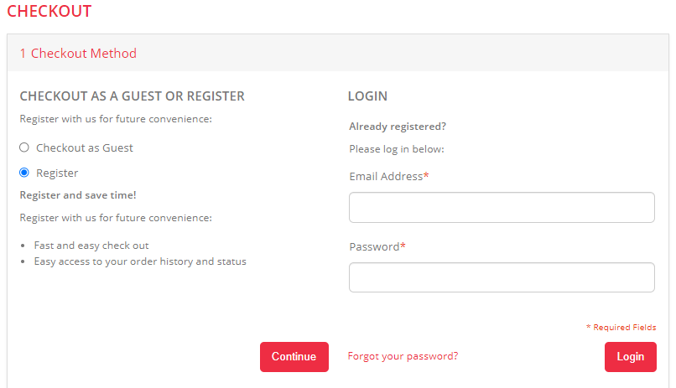The image size is (676, 388).
Task: Click the order history and status bullet
Action: [140, 261]
